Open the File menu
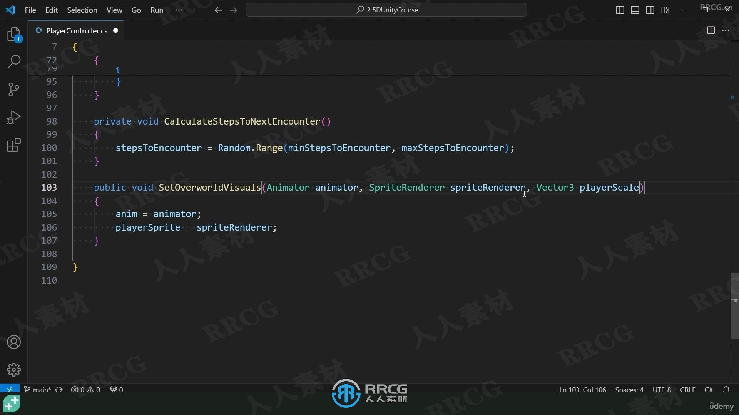 (x=30, y=10)
